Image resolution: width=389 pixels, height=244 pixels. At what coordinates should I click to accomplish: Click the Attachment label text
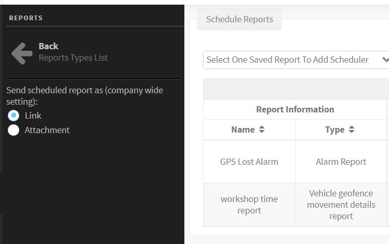47,130
